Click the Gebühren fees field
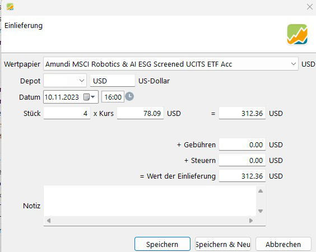316x252 pixels. click(x=242, y=144)
